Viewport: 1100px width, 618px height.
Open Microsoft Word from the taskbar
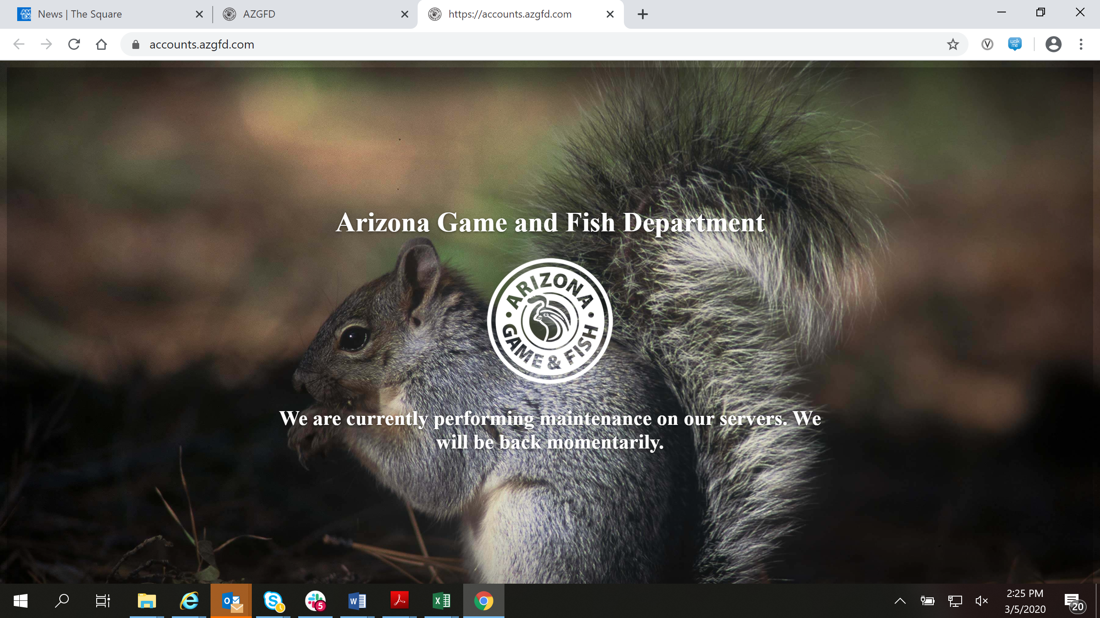click(357, 601)
